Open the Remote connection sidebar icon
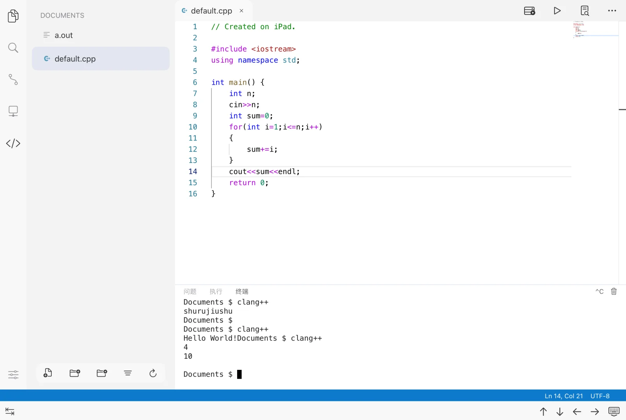The height and width of the screenshot is (420, 626). pyautogui.click(x=13, y=111)
